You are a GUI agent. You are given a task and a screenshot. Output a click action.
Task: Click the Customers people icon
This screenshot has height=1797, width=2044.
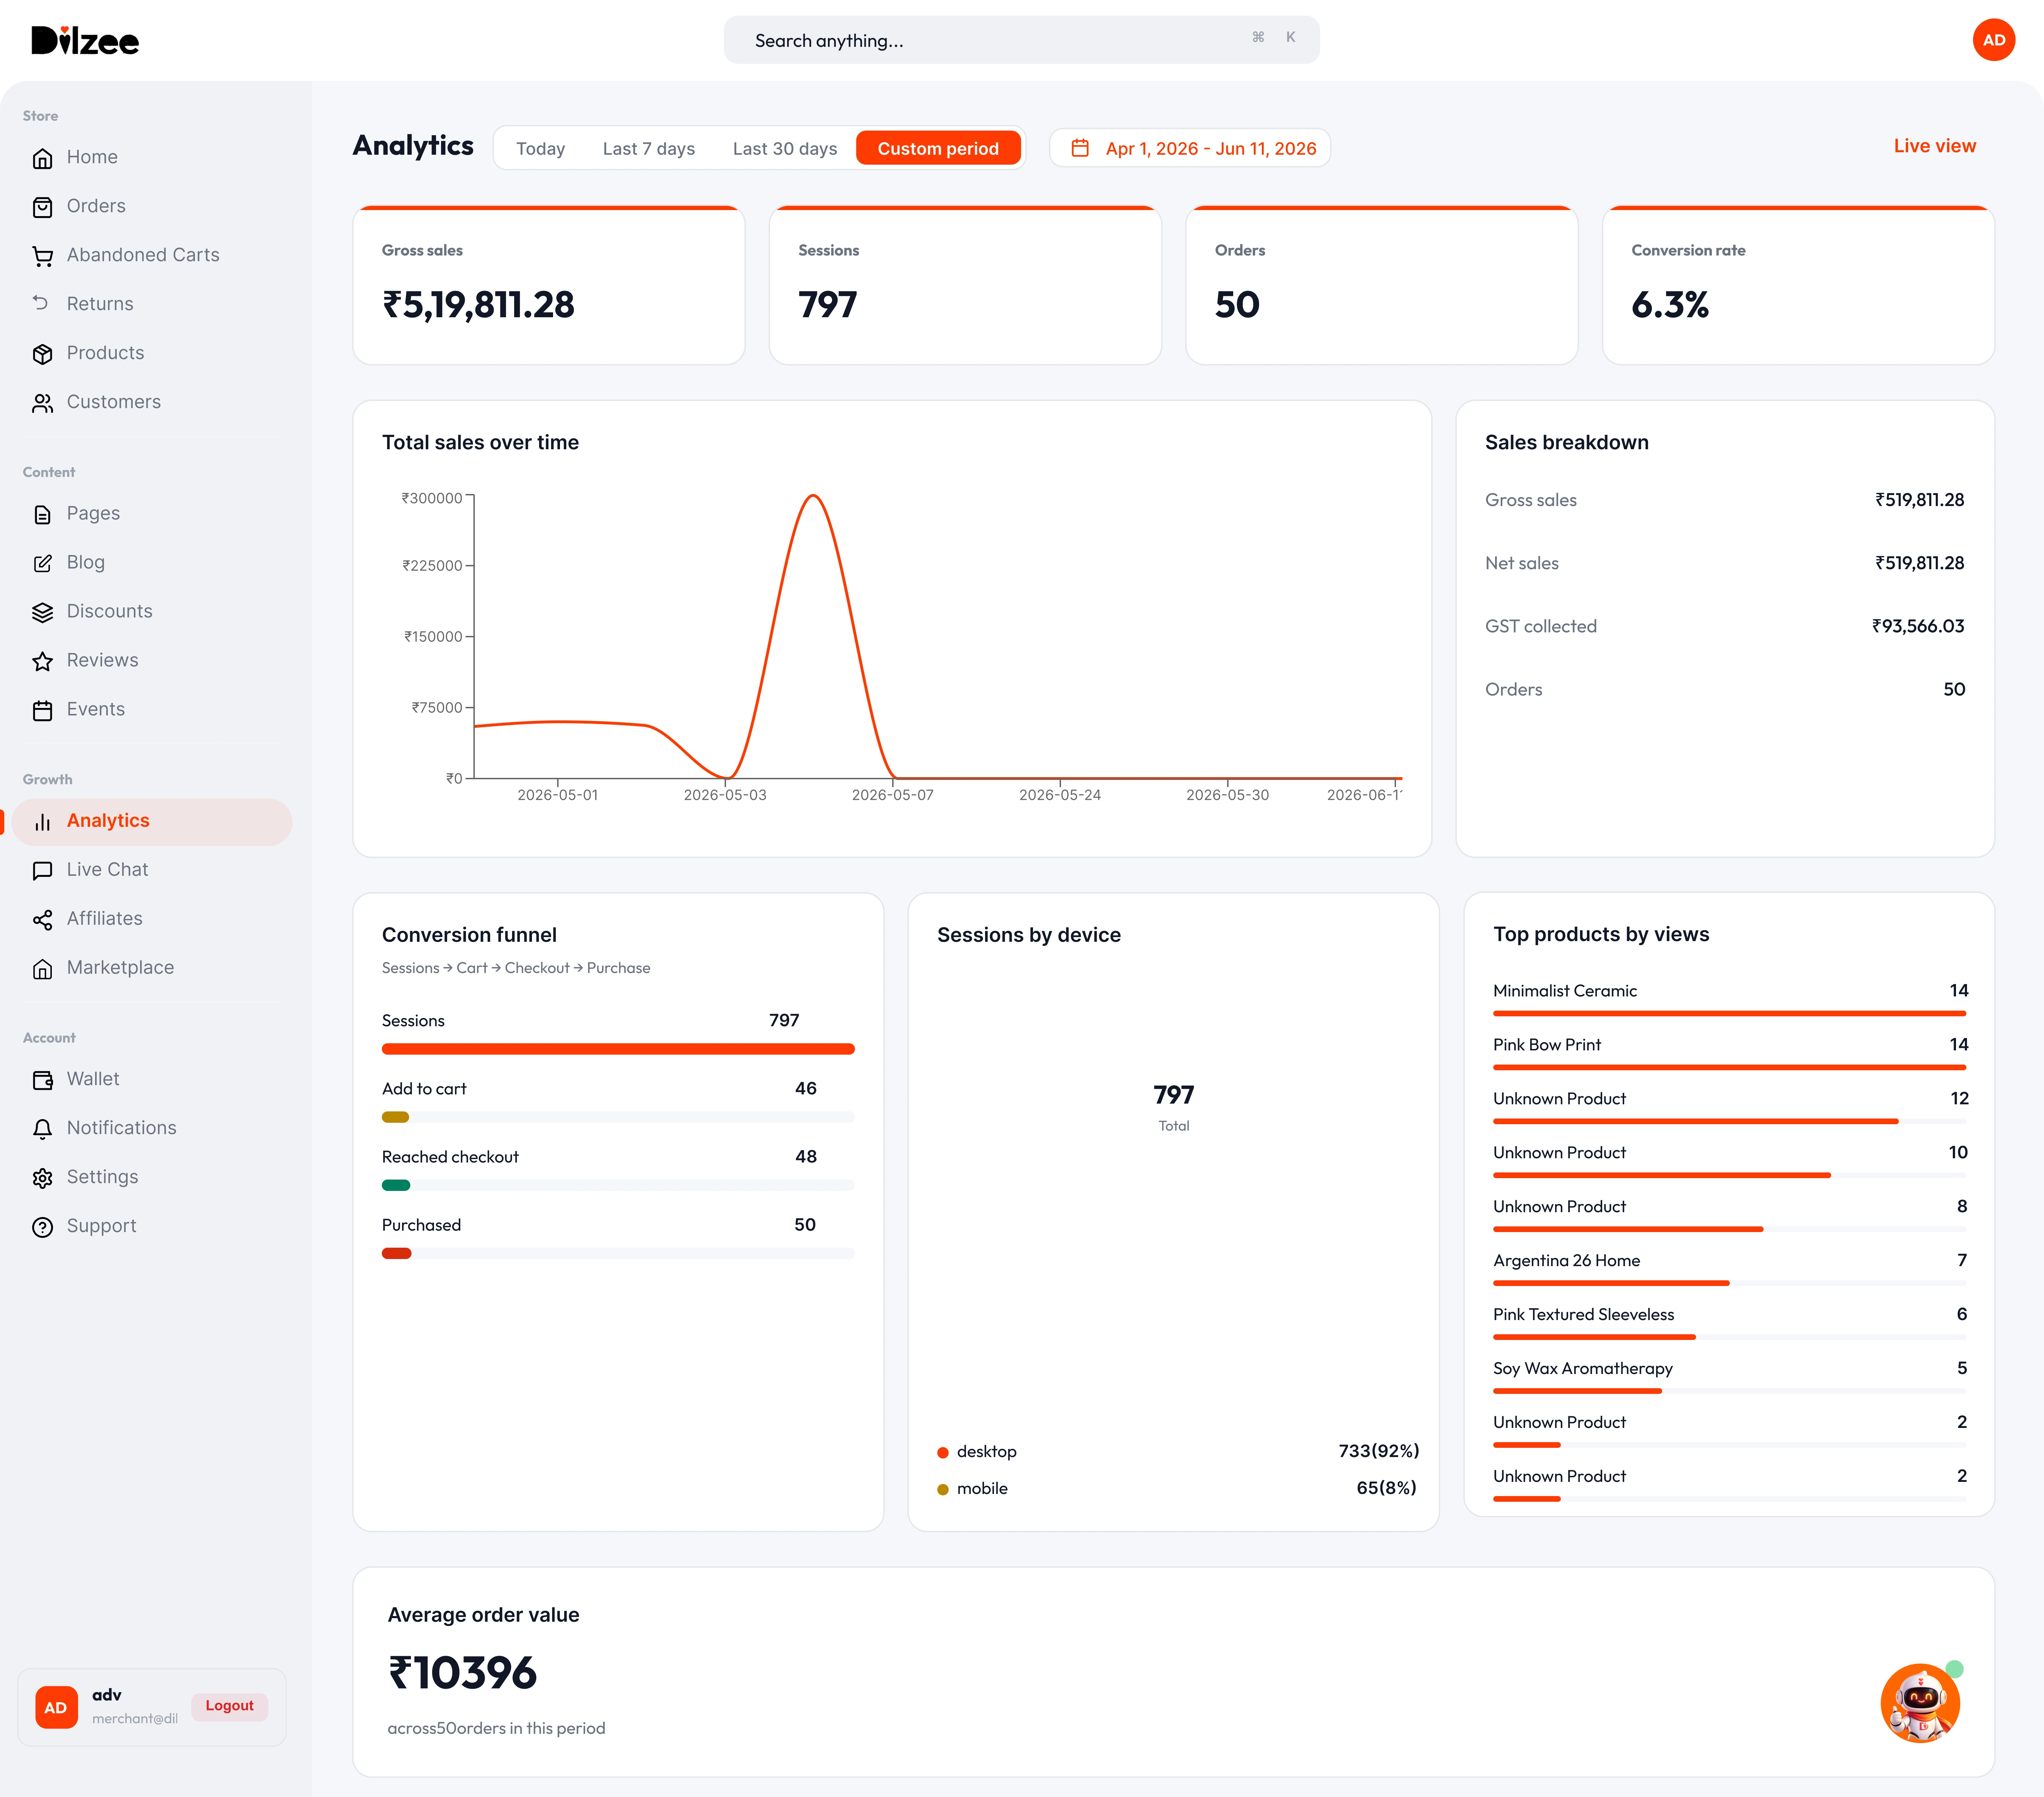tap(42, 403)
